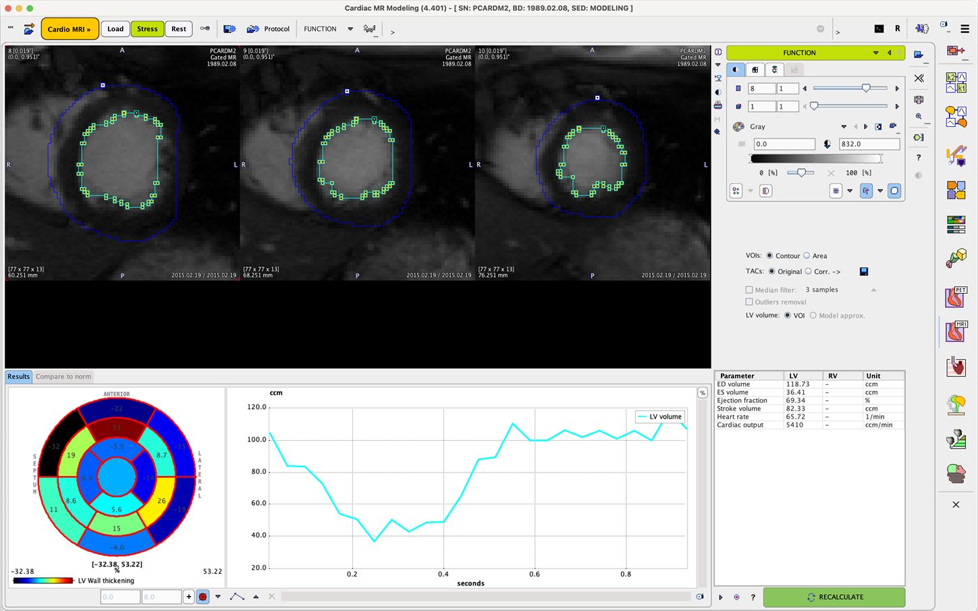Step to next slice using right arrow
The height and width of the screenshot is (611, 978).
coord(897,88)
